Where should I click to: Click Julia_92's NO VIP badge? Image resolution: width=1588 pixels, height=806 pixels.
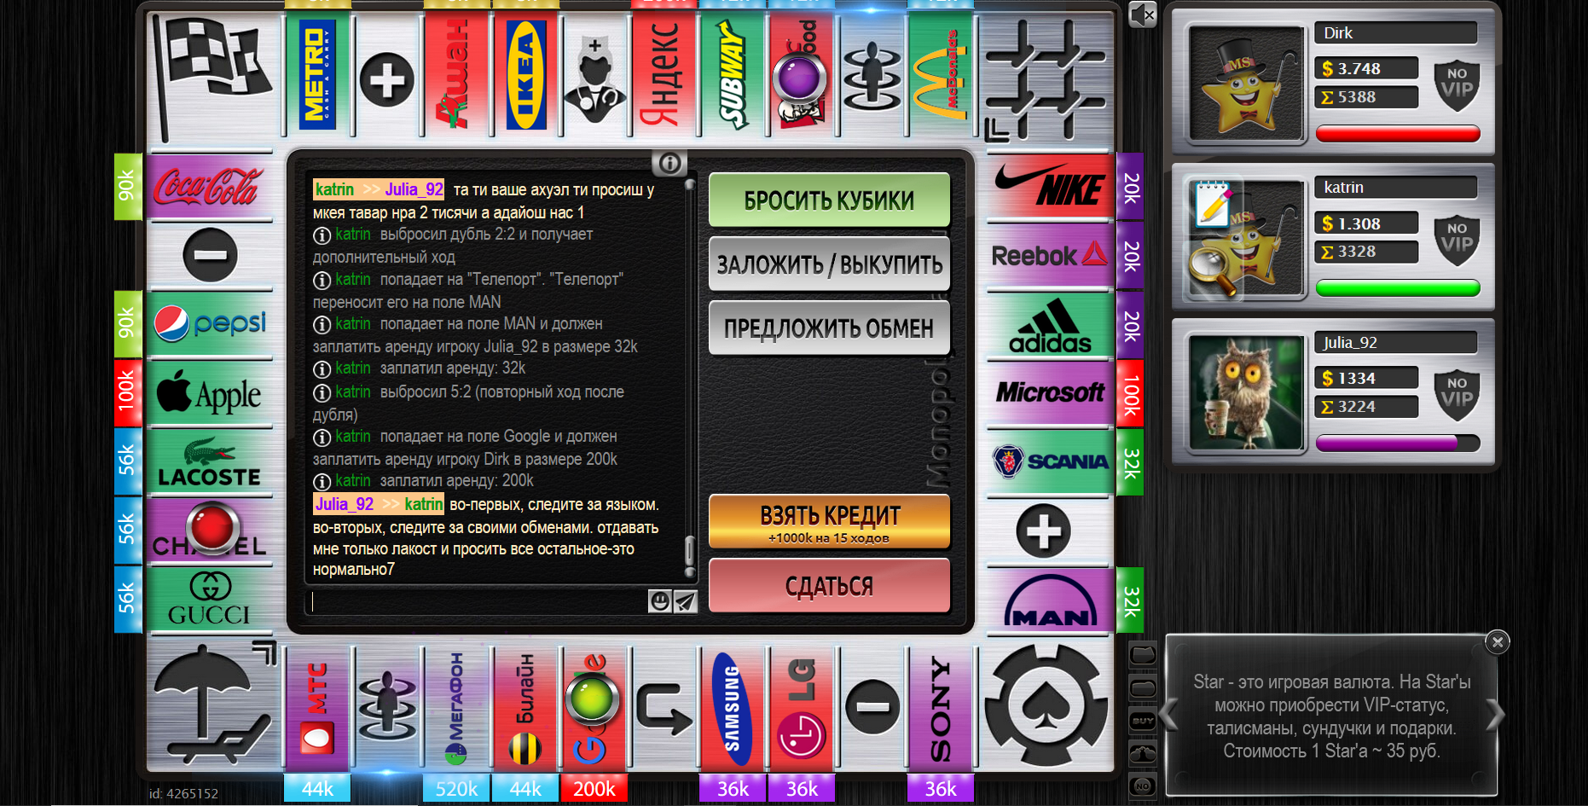pos(1457,394)
